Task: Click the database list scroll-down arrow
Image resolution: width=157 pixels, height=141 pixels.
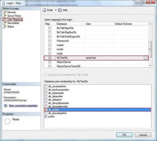Action: [x=150, y=66]
